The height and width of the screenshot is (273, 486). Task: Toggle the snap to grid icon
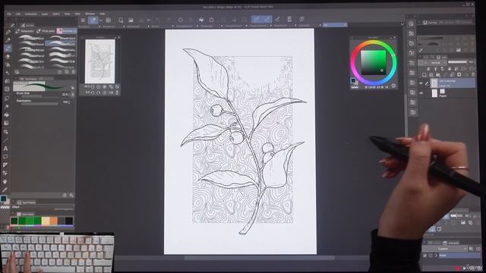point(277,19)
